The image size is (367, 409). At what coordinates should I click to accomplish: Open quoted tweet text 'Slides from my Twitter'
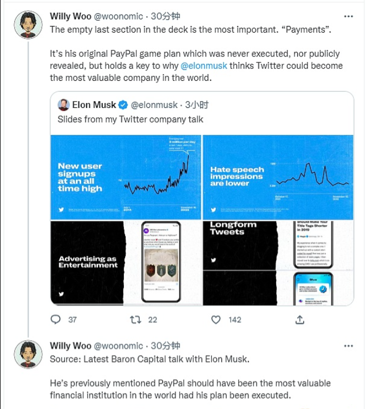(x=130, y=119)
